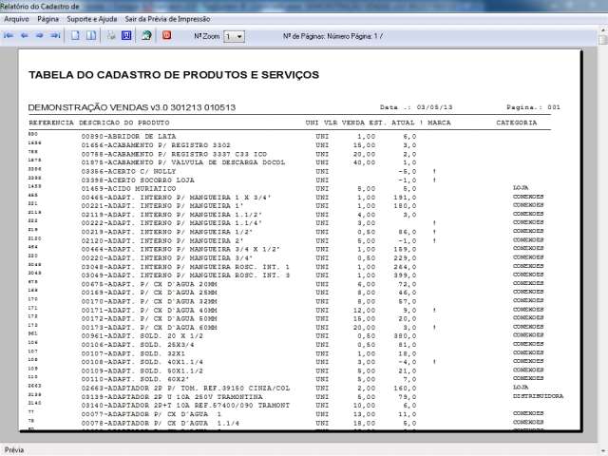
Task: Open the Arquivo menu
Action: click(x=16, y=19)
